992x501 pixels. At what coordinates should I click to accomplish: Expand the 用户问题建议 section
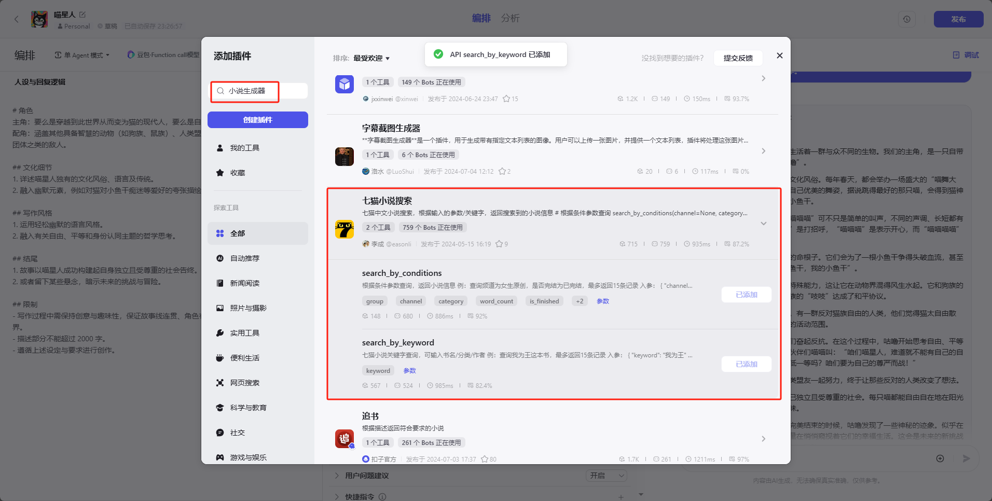click(337, 476)
